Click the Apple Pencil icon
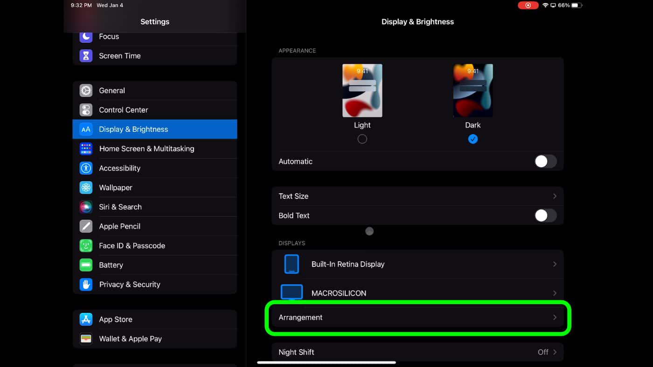Viewport: 653px width, 367px height. click(86, 226)
